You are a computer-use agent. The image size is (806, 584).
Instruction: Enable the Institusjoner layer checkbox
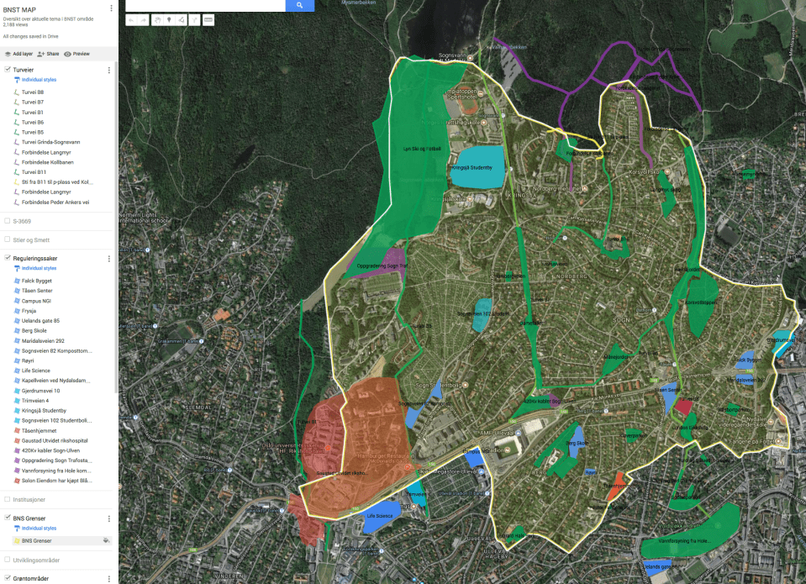coord(8,497)
